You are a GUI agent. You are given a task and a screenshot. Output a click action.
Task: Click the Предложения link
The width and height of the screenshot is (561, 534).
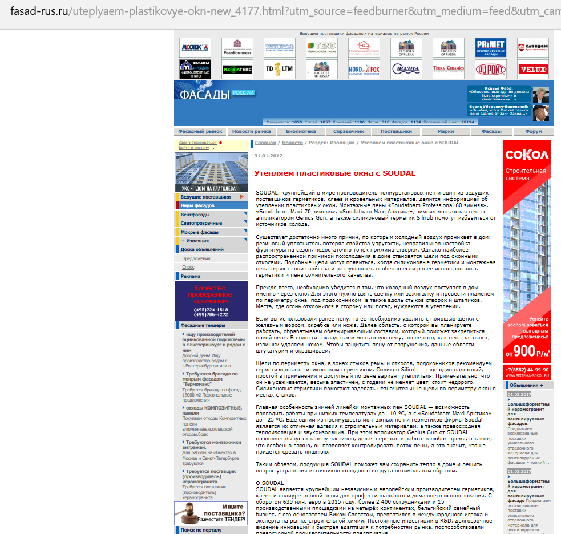coord(196,258)
